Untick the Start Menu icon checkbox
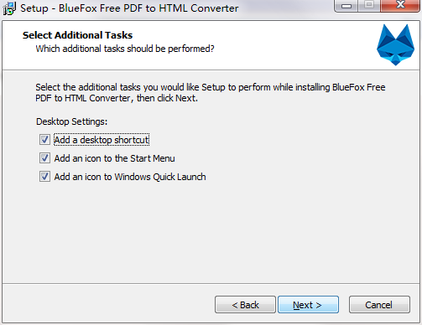 point(44,158)
